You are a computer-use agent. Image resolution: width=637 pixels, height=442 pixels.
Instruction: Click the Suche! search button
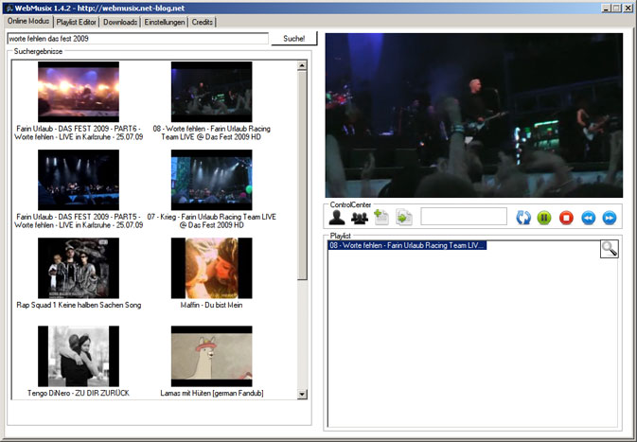pos(294,39)
